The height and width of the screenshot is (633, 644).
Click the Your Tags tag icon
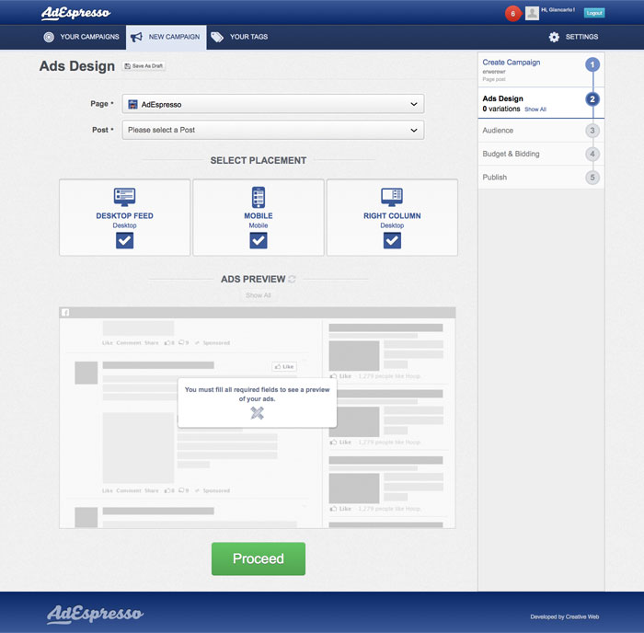(x=217, y=37)
